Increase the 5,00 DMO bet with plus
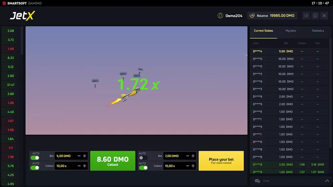Screen dimensions: 333x187 tap(85, 156)
